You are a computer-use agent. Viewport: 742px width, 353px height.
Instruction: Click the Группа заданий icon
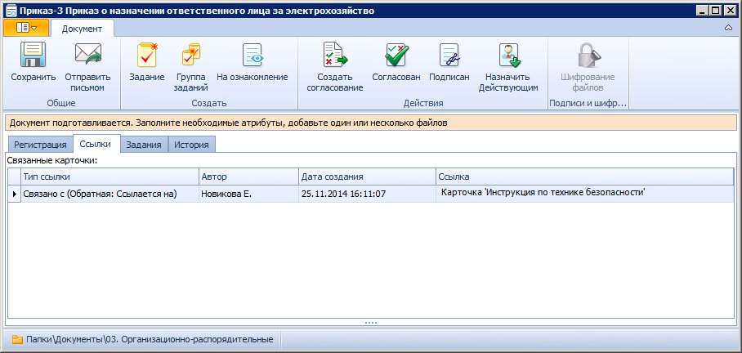(191, 56)
